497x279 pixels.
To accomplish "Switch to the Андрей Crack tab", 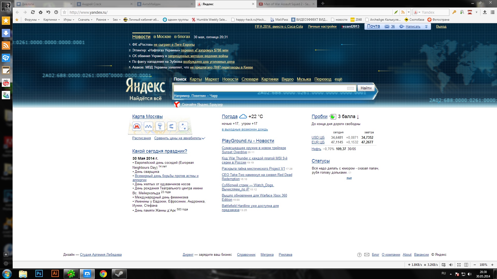I will tap(105, 4).
